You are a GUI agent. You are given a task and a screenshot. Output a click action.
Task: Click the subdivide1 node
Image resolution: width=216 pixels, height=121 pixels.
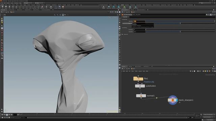140,86
